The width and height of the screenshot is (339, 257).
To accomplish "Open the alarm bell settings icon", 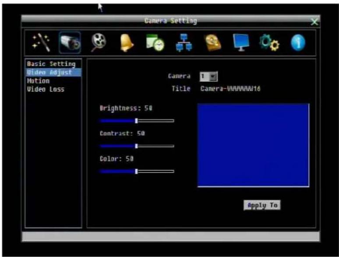I will click(127, 43).
